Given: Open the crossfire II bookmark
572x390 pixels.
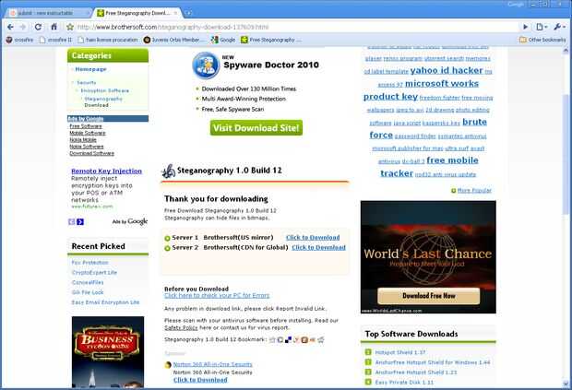Looking at the screenshot, I should click(55, 40).
